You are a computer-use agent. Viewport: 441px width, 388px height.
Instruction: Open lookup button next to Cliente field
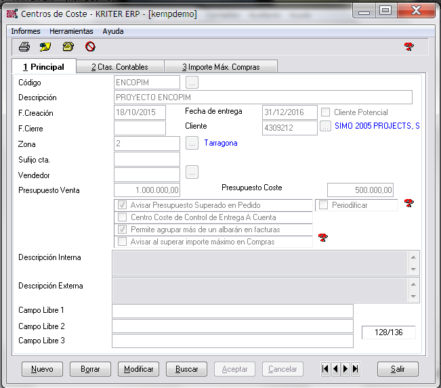(x=325, y=126)
